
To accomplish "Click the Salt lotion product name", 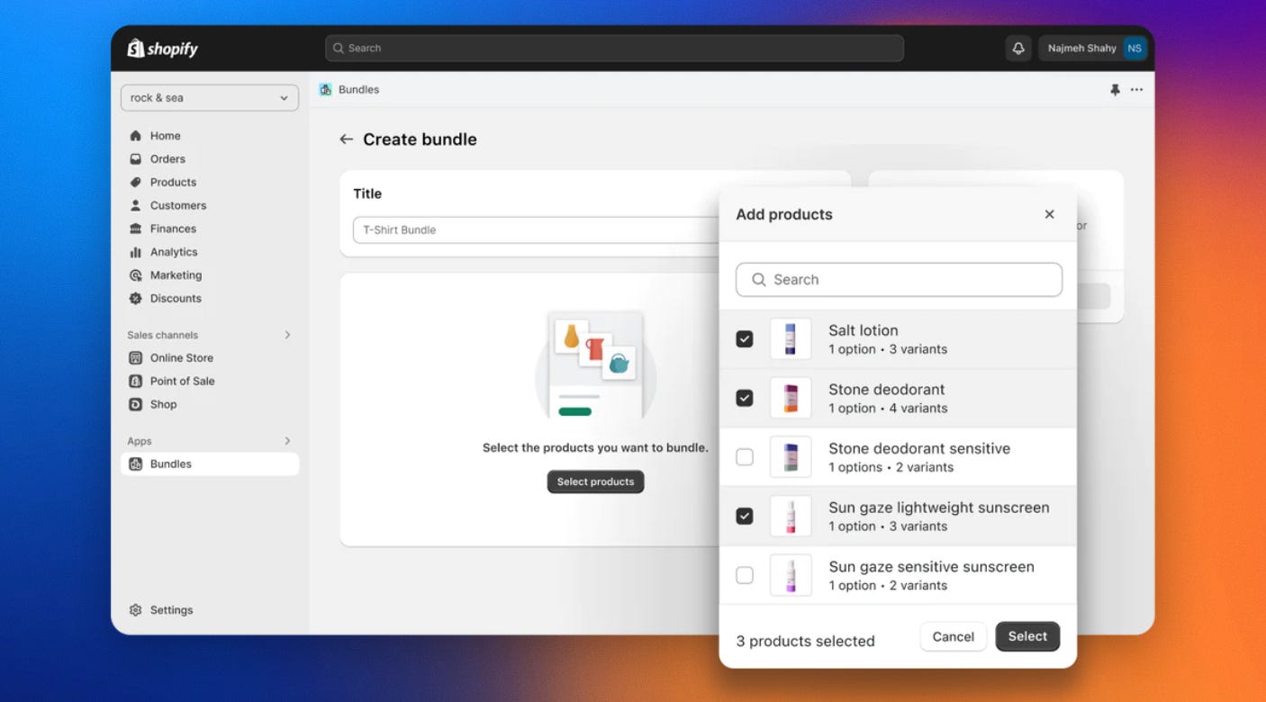I will pos(863,330).
